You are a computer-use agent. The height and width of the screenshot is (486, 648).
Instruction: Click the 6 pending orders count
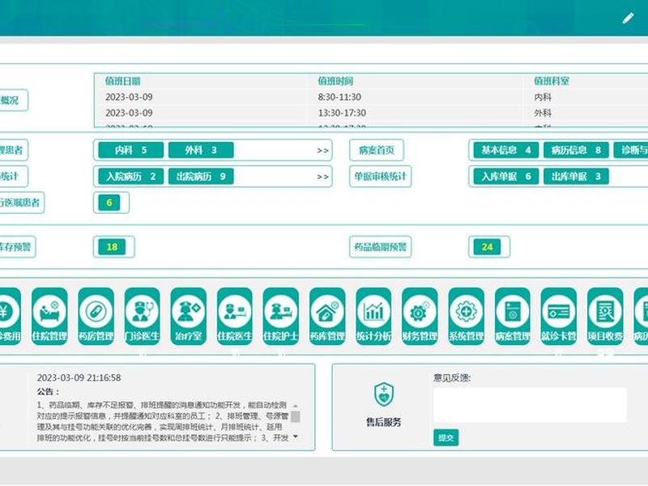109,202
